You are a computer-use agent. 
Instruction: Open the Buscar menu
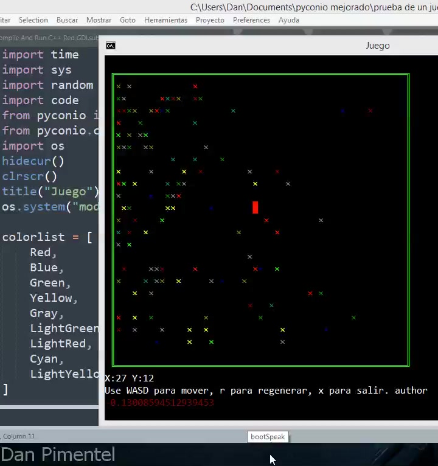67,20
